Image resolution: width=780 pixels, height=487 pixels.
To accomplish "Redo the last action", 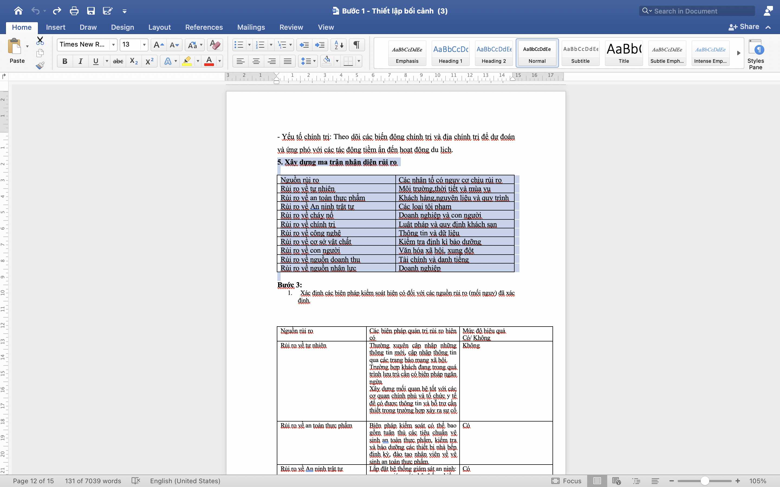I will click(x=57, y=11).
